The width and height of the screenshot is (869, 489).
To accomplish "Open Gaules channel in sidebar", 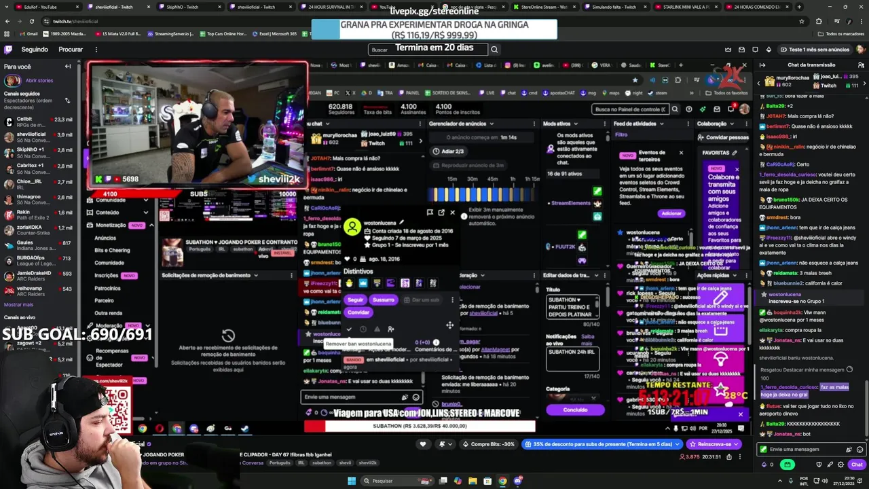I will (x=37, y=245).
